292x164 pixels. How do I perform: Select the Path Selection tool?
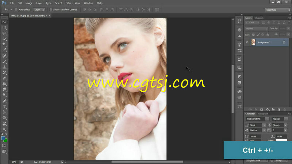4,112
